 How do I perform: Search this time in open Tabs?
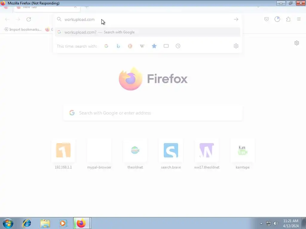pos(166,46)
